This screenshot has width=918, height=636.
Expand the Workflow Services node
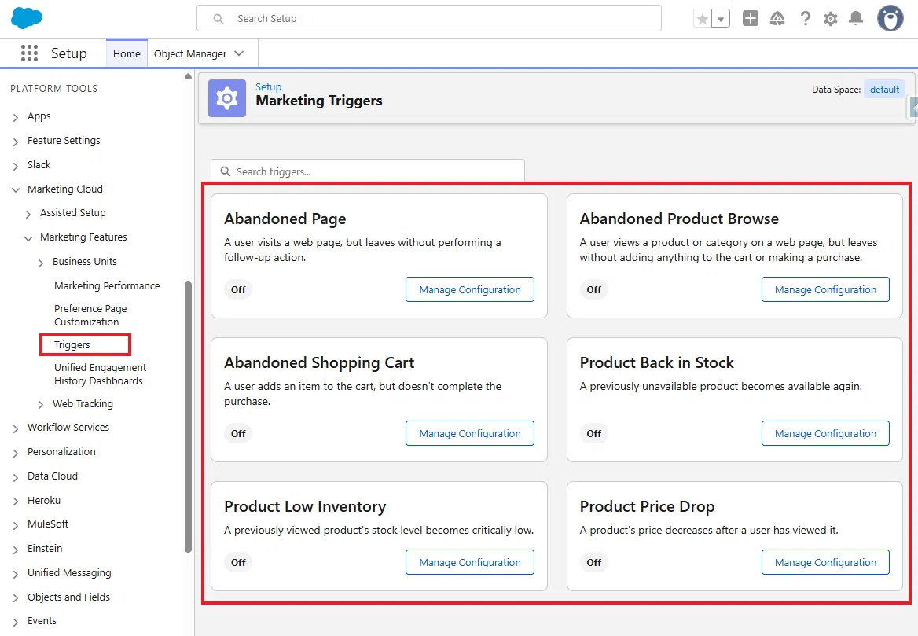pyautogui.click(x=16, y=428)
